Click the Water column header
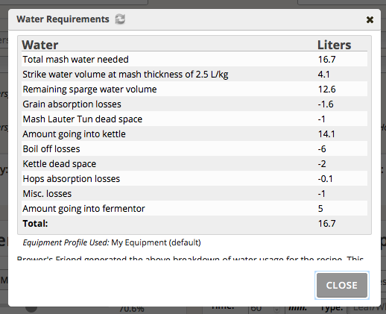386x314 pixels. [40, 45]
